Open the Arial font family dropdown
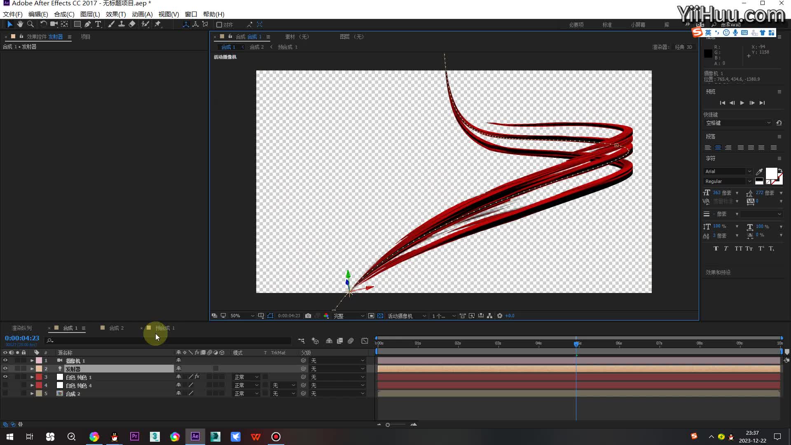The height and width of the screenshot is (445, 791). tap(728, 171)
